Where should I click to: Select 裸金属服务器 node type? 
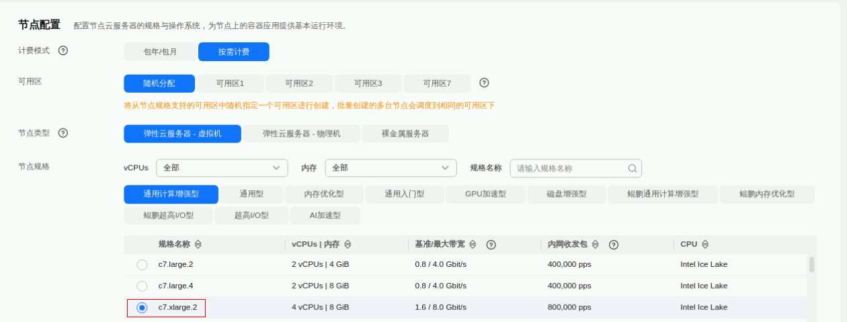click(x=405, y=134)
